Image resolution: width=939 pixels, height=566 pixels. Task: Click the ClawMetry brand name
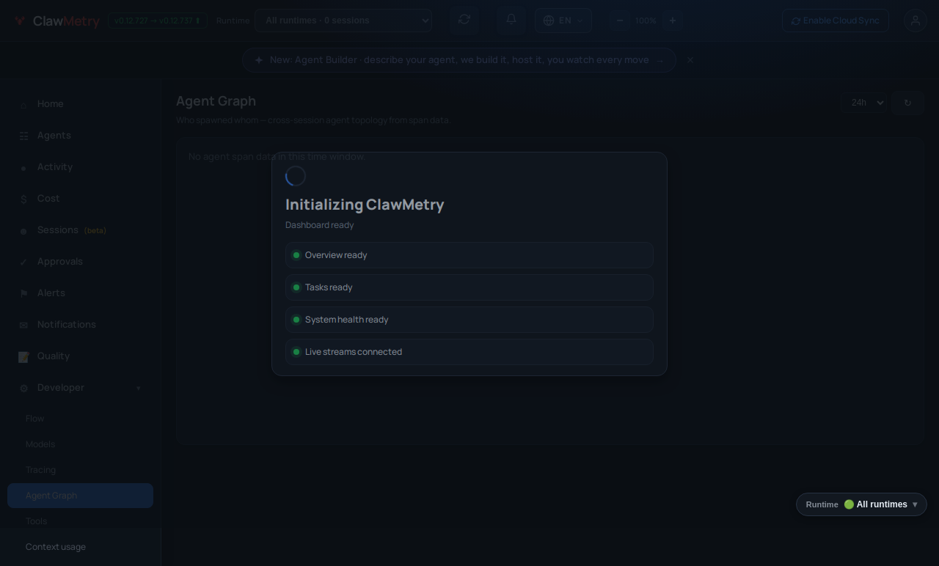tap(66, 21)
